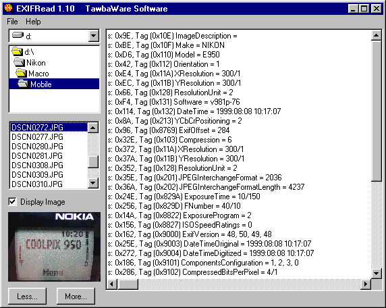Open the Macro folder icon
386x308 pixels.
[x=21, y=73]
